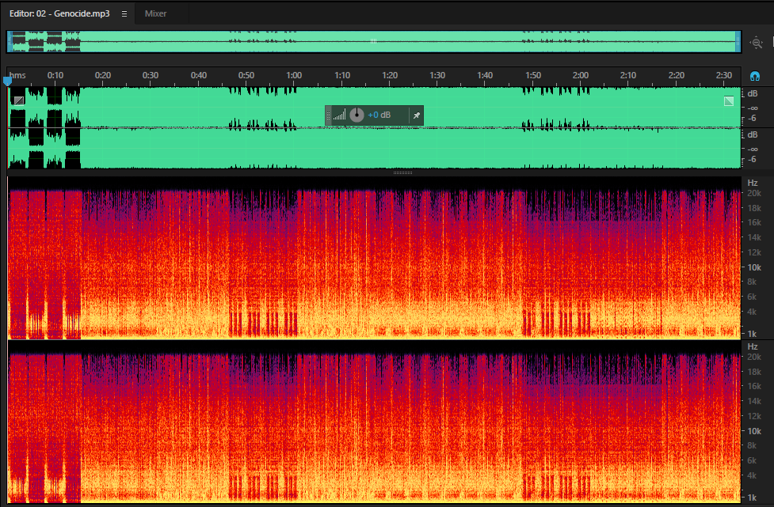Grab the HUD's dotted move handle
Screen dimensions: 774x507
click(x=328, y=115)
